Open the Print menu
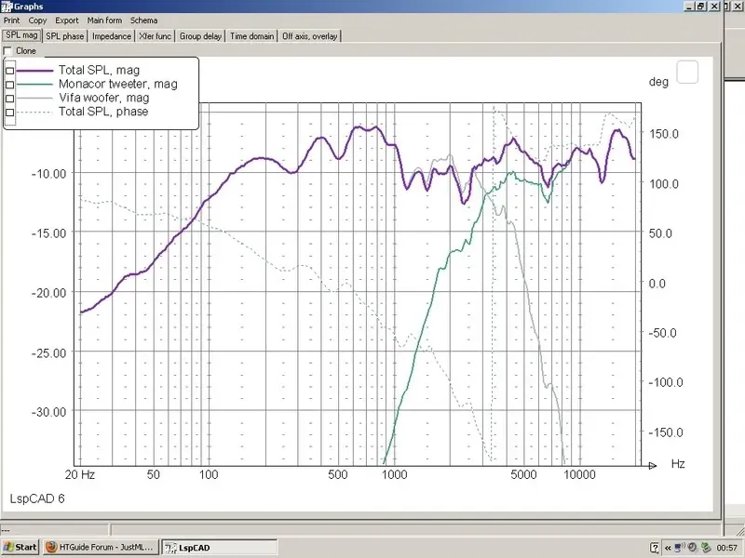Screen dimensions: 745x558 (12, 20)
